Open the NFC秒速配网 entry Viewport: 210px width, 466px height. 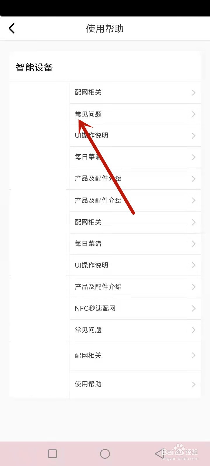coord(135,308)
